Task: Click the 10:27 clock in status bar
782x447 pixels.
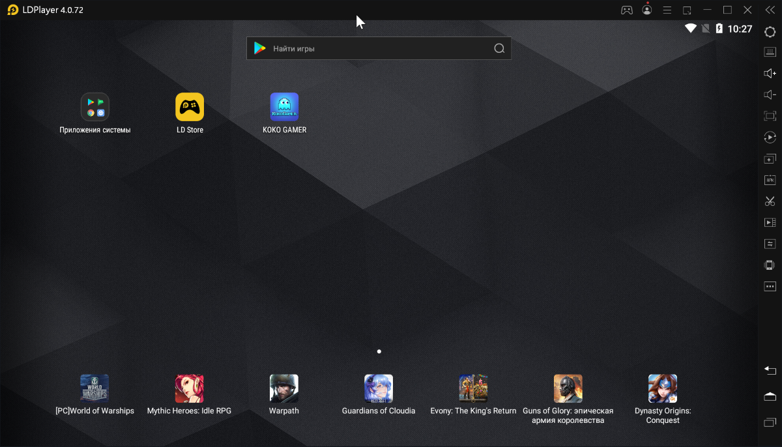Action: click(x=740, y=29)
